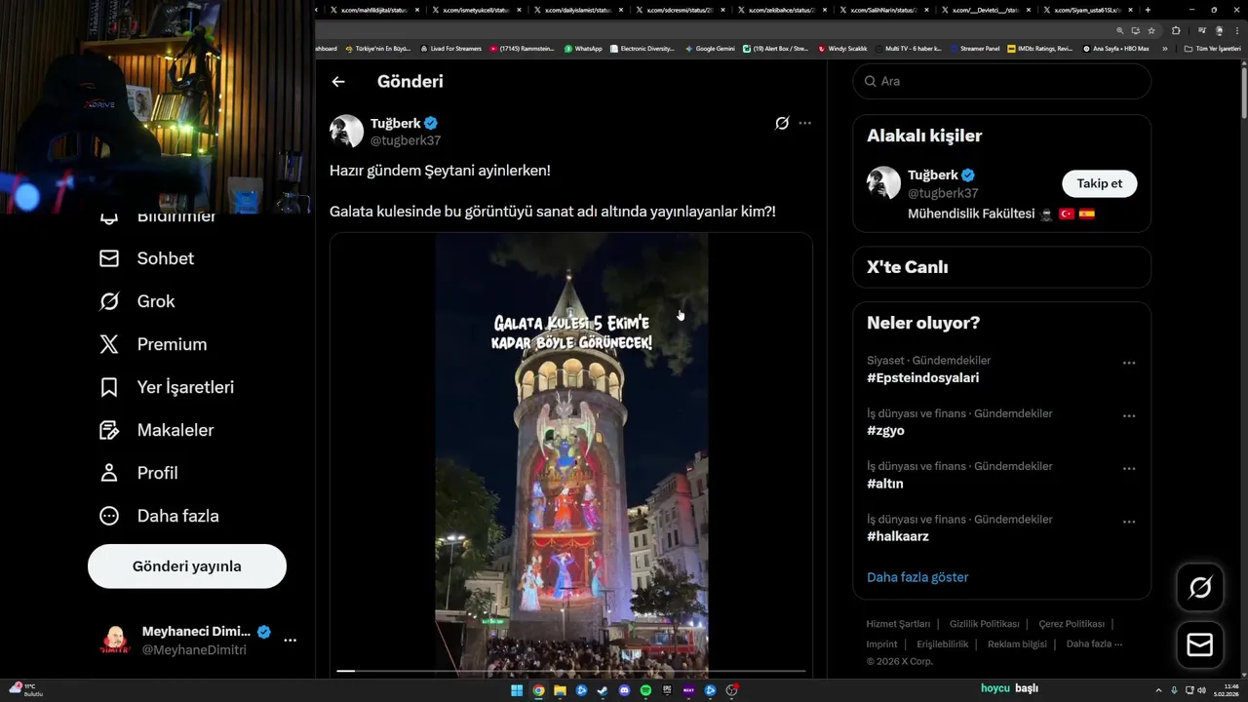
Task: Click Erişilebilirlik footer link
Action: 943,643
